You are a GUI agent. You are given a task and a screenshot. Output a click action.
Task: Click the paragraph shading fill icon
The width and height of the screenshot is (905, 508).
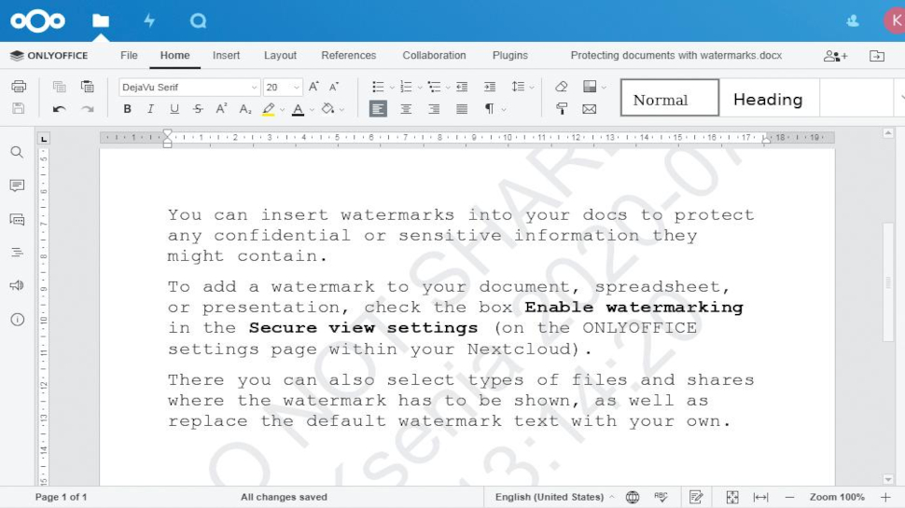tap(327, 109)
